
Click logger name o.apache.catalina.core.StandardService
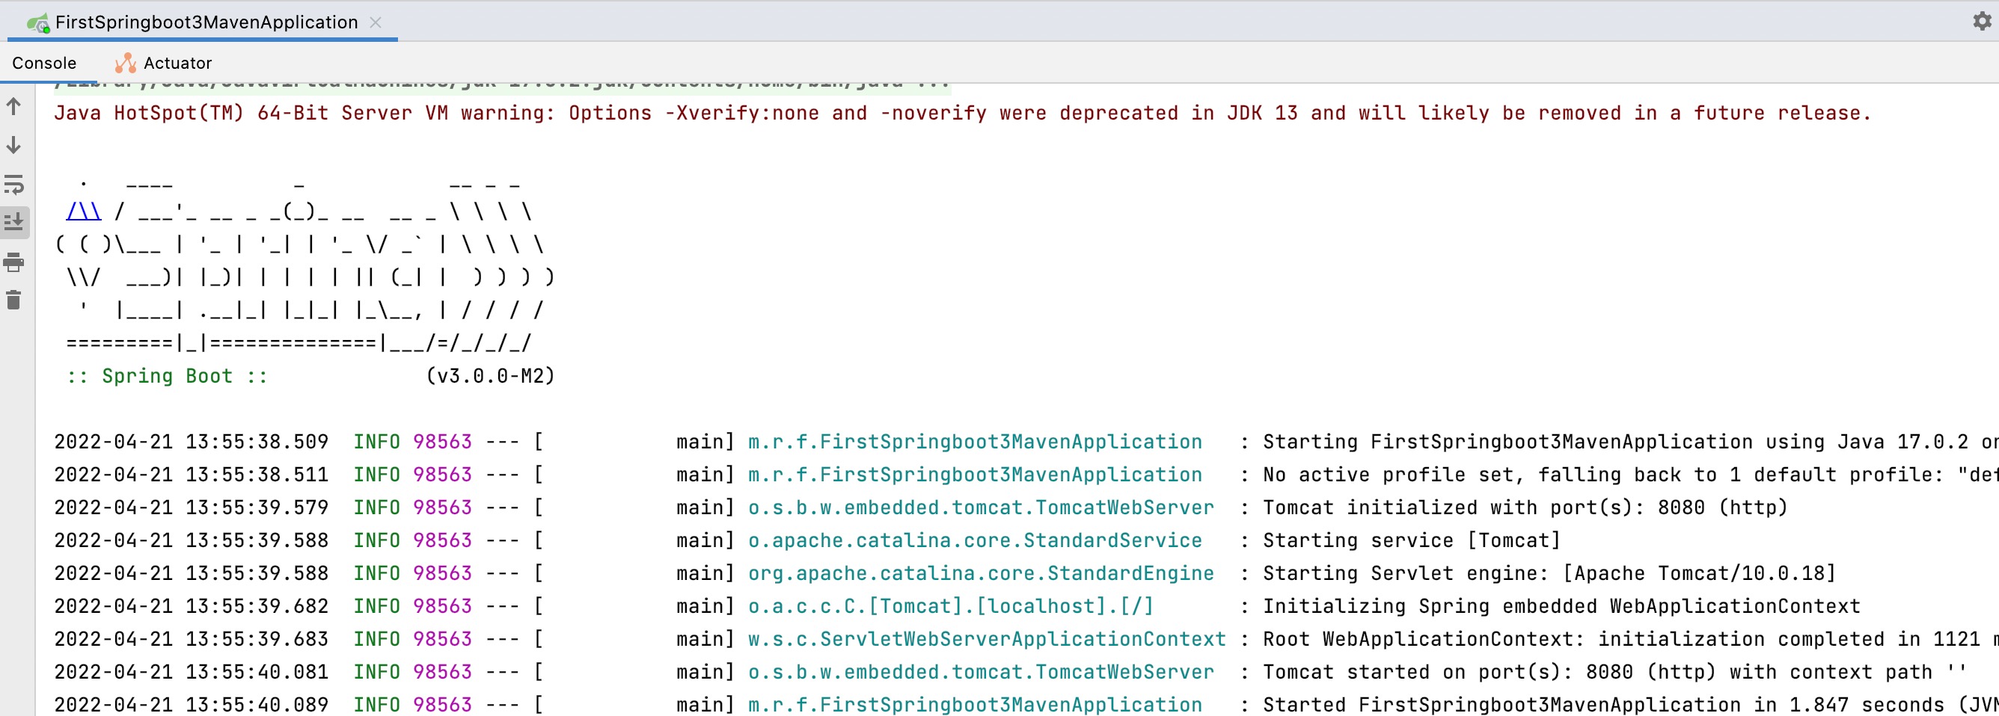[975, 540]
